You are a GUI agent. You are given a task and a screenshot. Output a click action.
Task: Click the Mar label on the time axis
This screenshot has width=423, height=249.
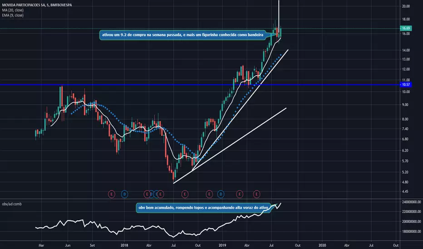(41, 245)
